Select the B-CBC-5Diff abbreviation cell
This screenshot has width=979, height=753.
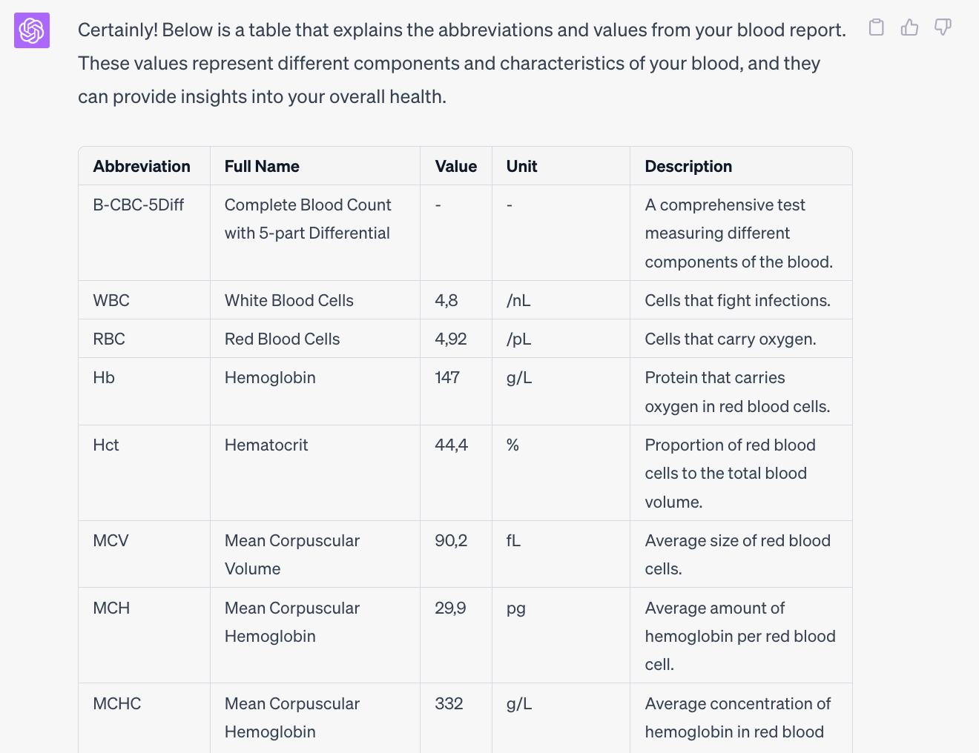coord(139,205)
